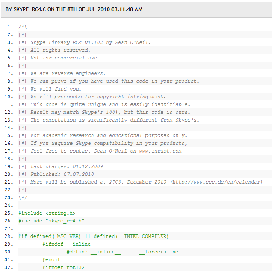The width and height of the screenshot is (272, 272).
Task: Click the "Skype Library RC4 v1.108" comment line
Action: click(x=91, y=42)
